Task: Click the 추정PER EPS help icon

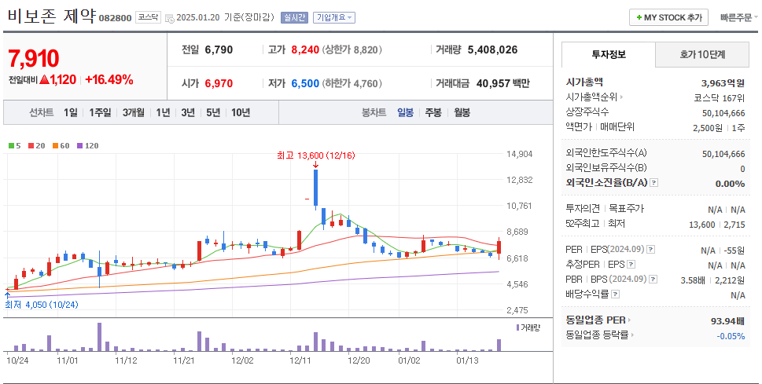Action: pos(631,265)
